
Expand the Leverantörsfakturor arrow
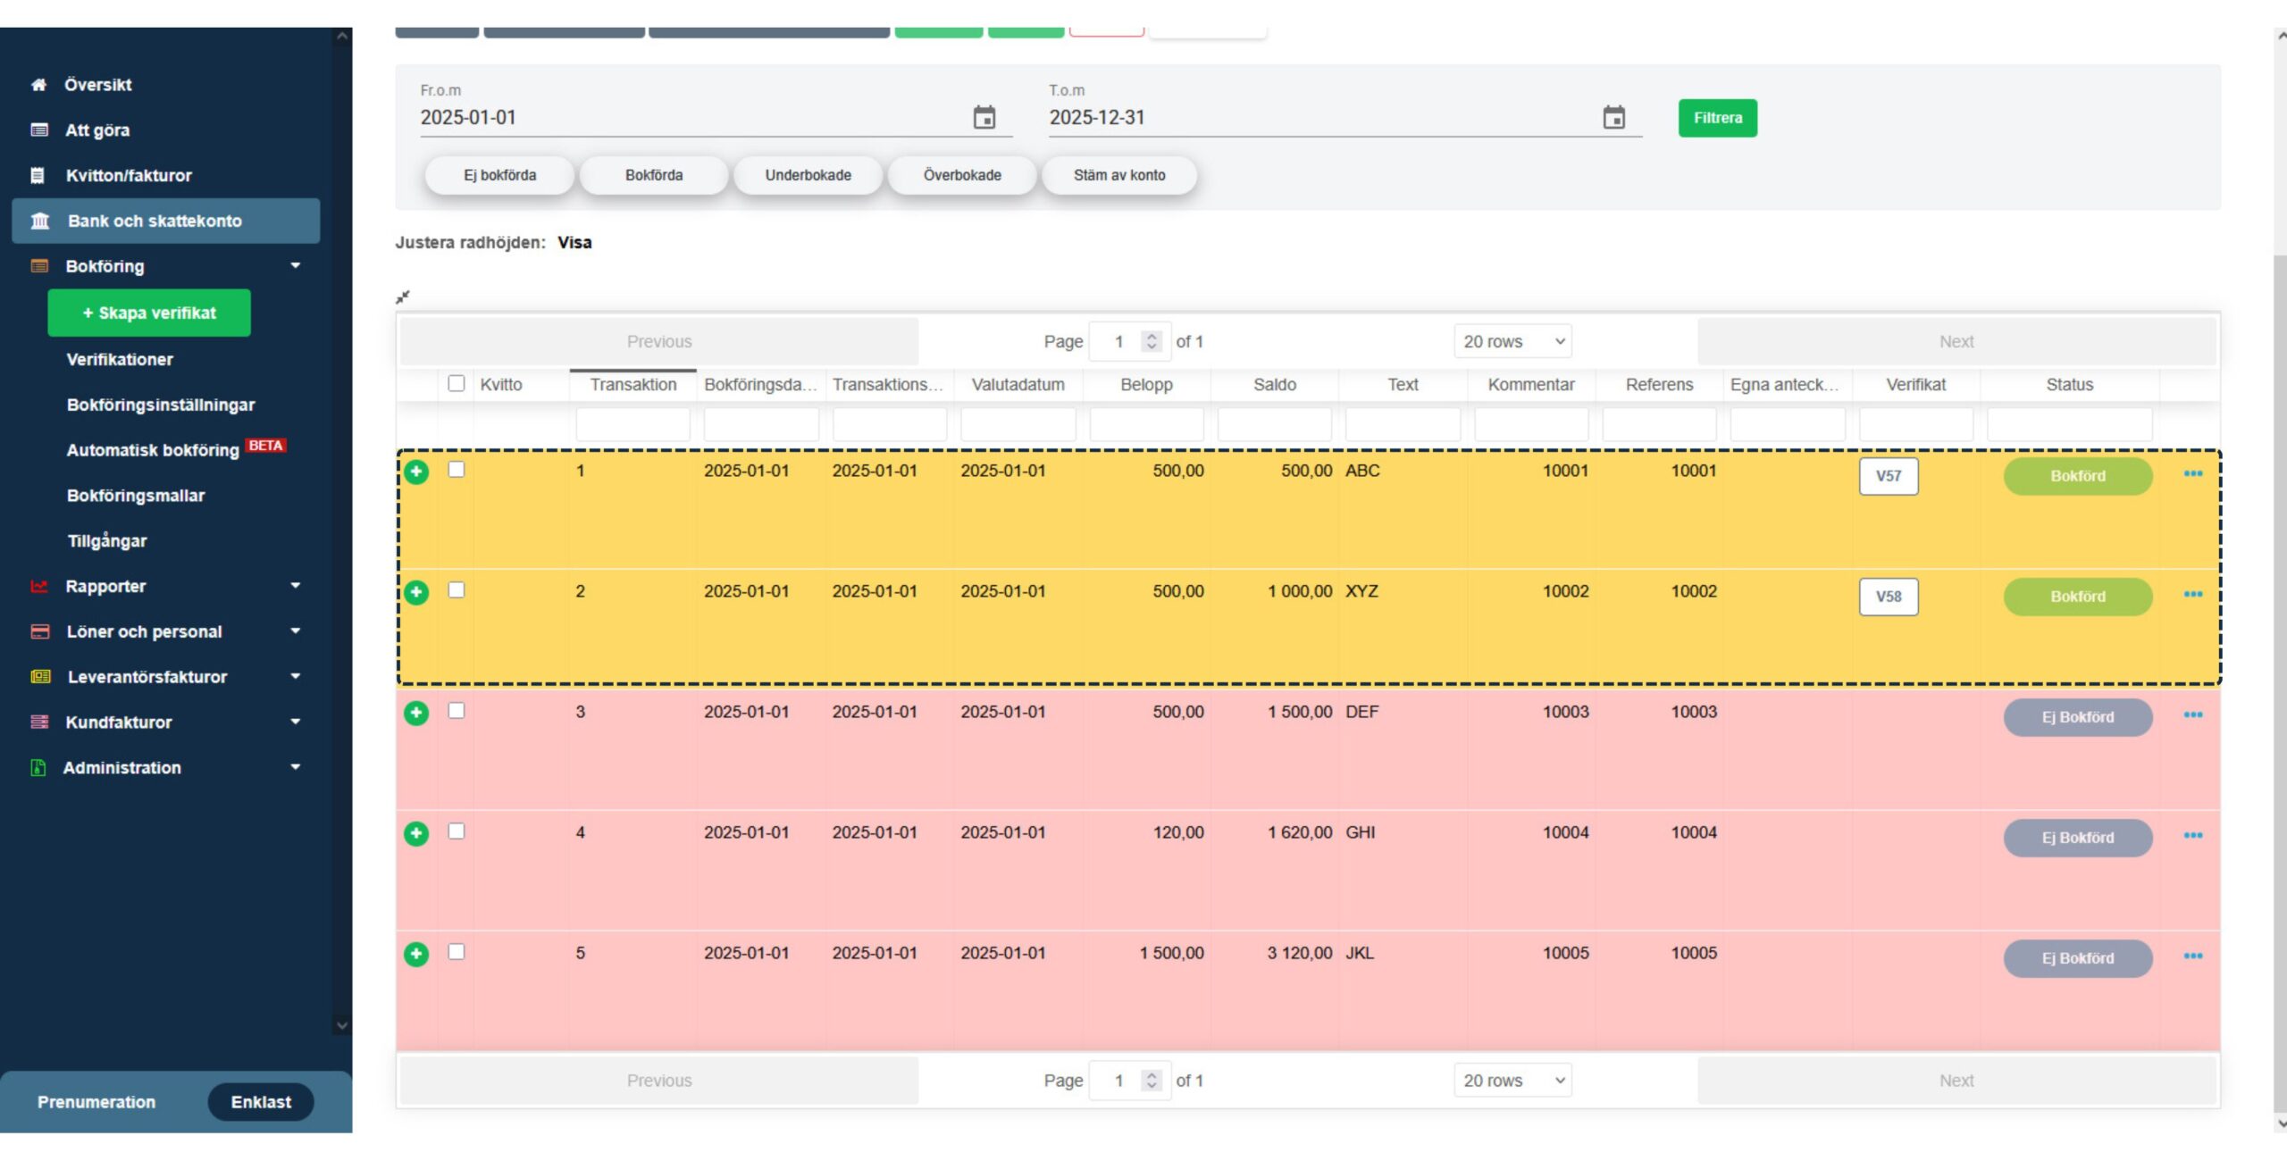(x=296, y=677)
